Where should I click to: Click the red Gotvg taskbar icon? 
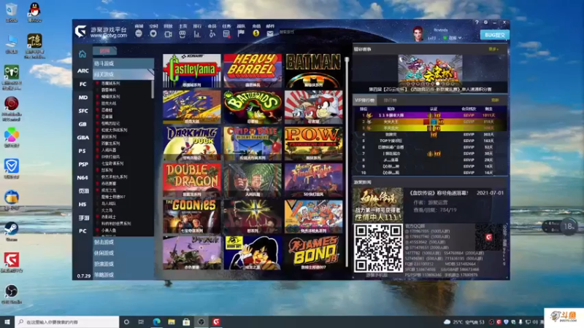216,322
